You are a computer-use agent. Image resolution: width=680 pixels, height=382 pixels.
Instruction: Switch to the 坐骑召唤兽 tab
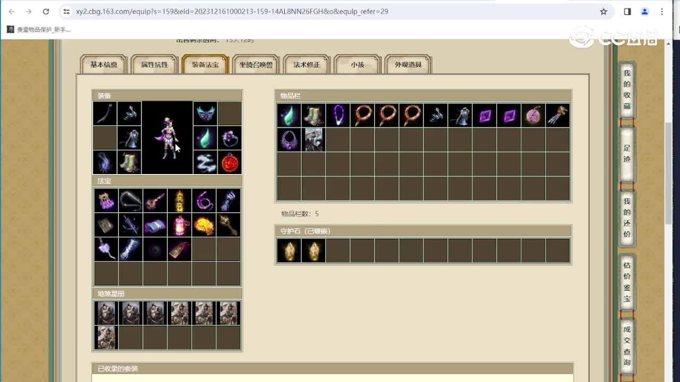[256, 65]
